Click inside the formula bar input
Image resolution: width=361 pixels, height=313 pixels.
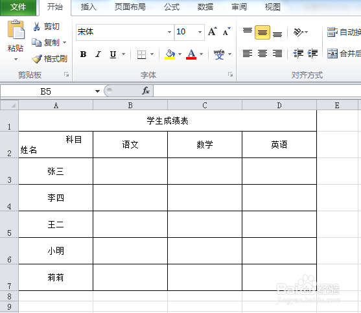(x=257, y=91)
